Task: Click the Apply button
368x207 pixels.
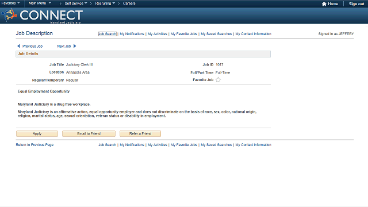Action: point(37,133)
